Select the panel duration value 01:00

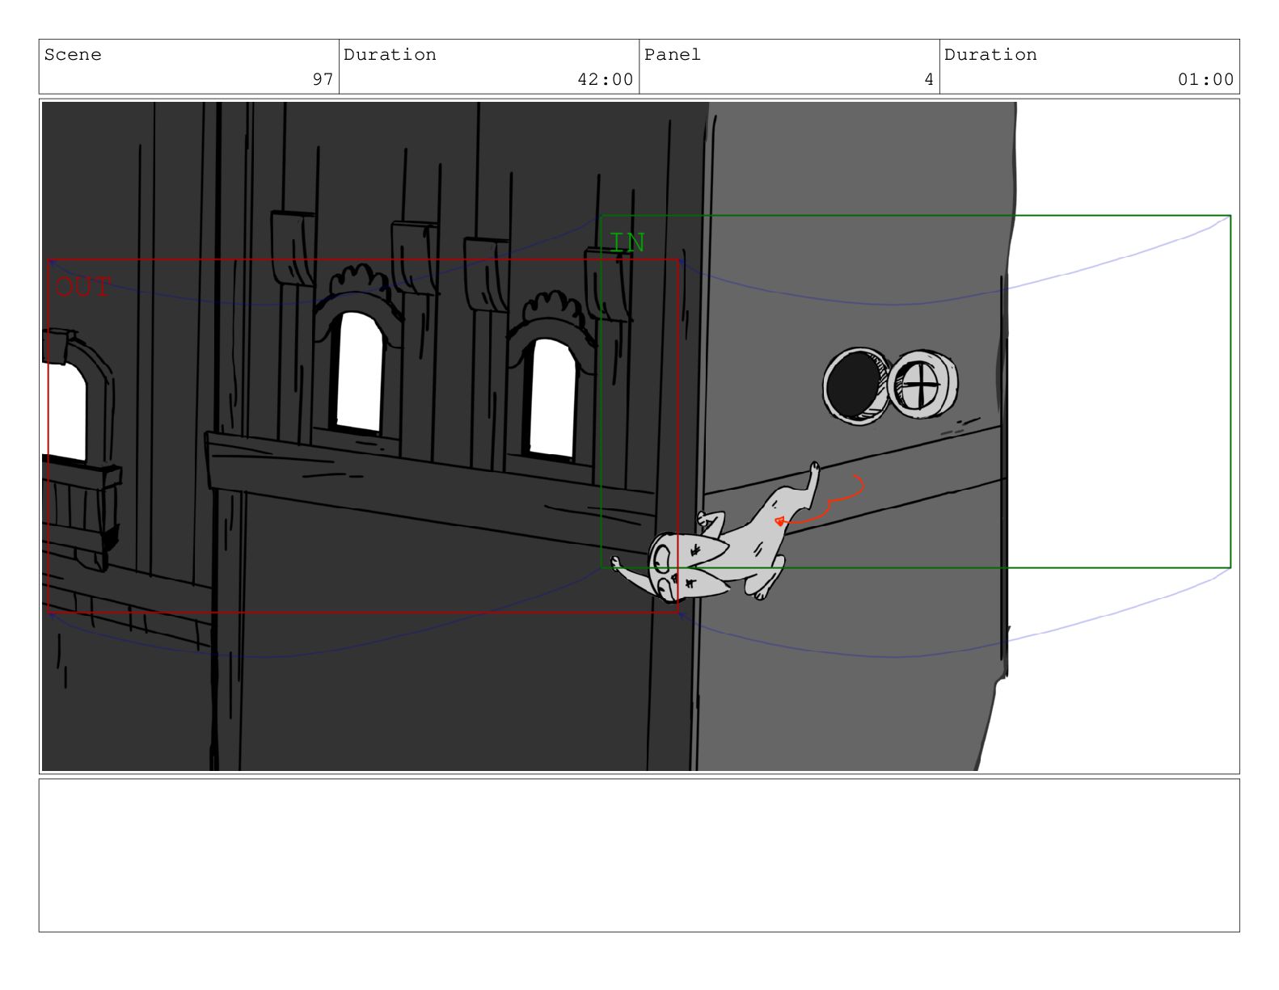tap(1205, 79)
